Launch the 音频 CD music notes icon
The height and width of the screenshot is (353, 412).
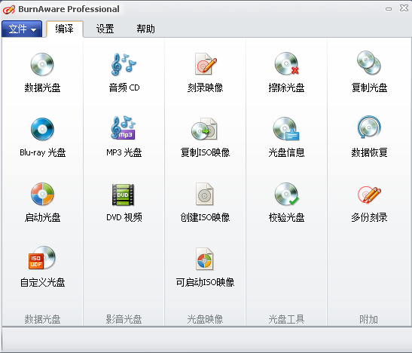point(124,64)
